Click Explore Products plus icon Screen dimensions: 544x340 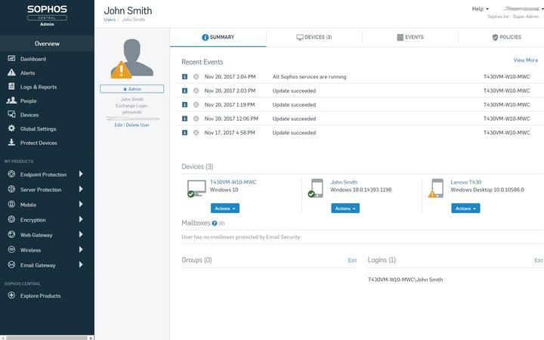point(11,295)
